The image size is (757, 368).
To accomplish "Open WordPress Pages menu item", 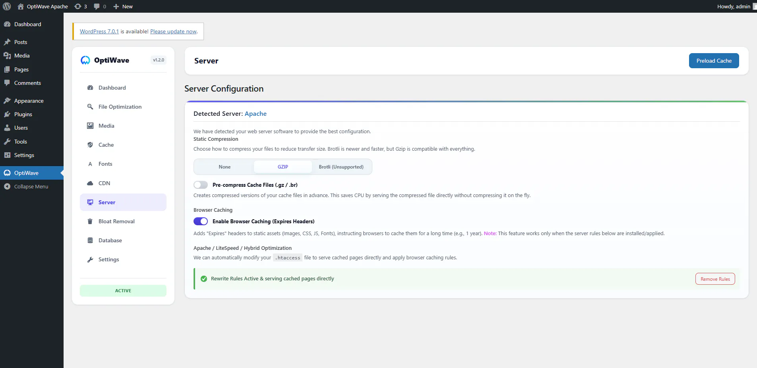I will (x=32, y=69).
